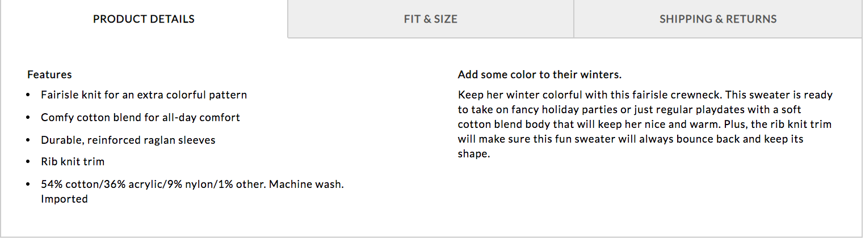This screenshot has width=865, height=240.
Task: Click the final word 'shape.' in description
Action: [x=473, y=154]
